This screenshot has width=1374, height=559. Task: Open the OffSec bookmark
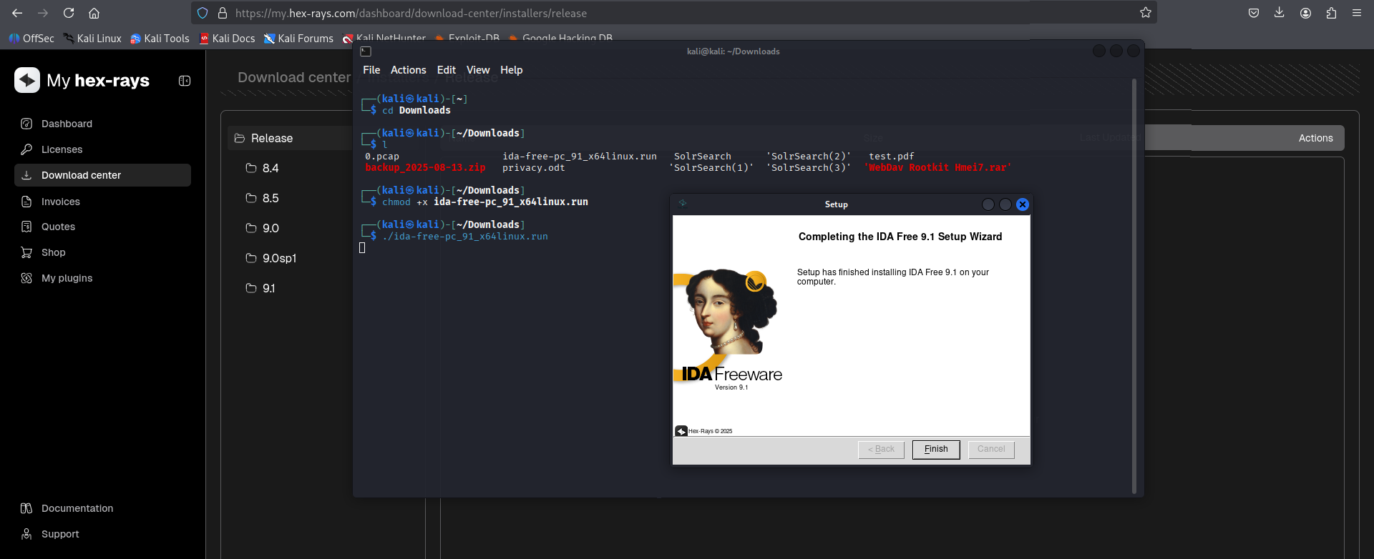point(31,39)
